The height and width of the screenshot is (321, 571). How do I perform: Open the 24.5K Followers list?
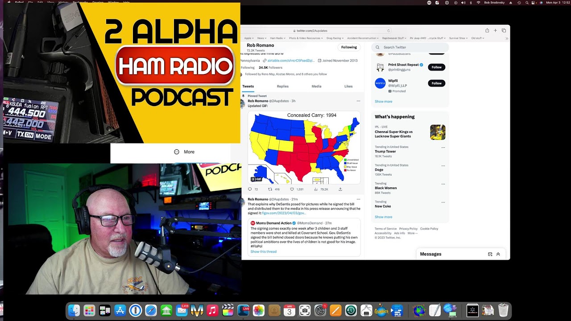(270, 68)
